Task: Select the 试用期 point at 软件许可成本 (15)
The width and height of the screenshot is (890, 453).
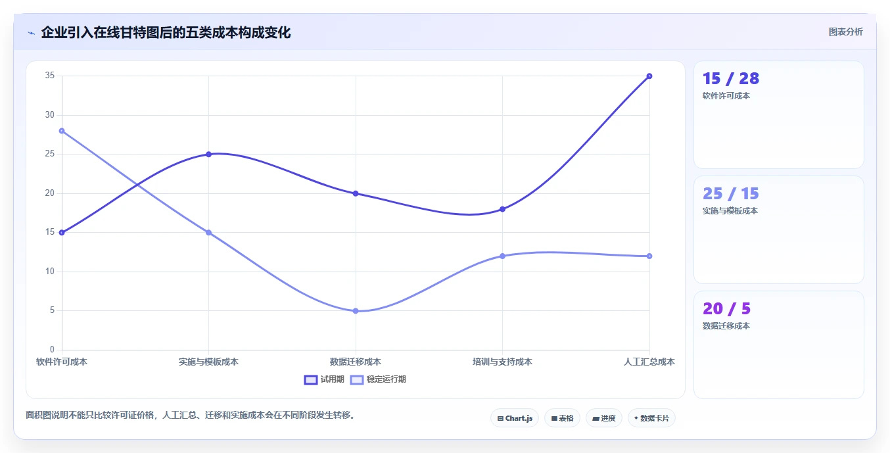Action: click(x=62, y=233)
